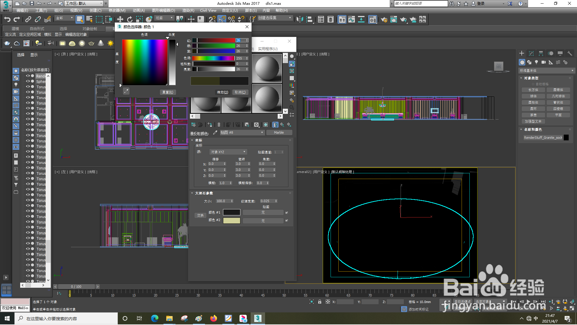
Task: Open the 对象 XYZ source dropdown
Action: pos(228,152)
